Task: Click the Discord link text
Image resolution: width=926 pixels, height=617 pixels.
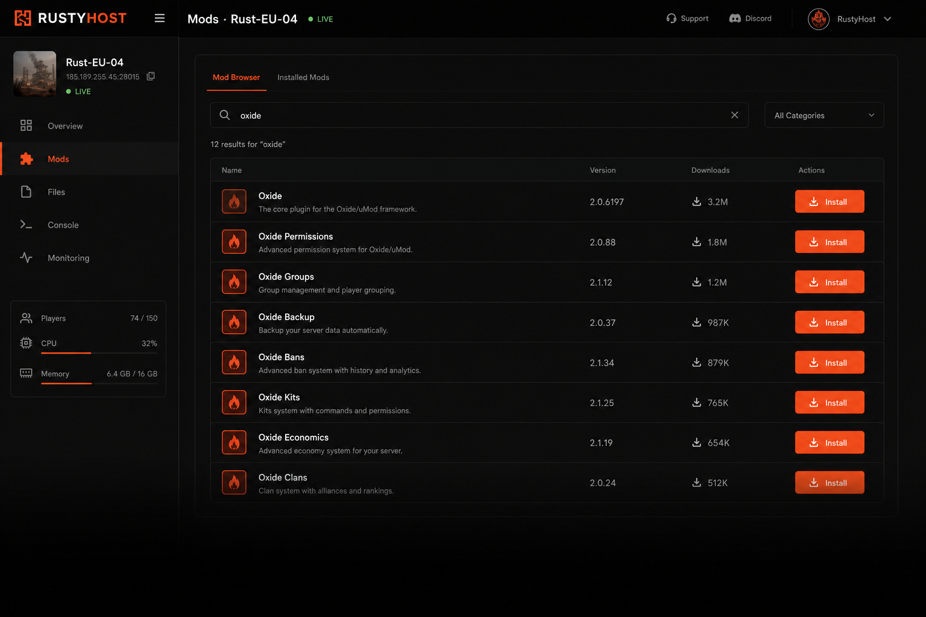Action: [758, 19]
